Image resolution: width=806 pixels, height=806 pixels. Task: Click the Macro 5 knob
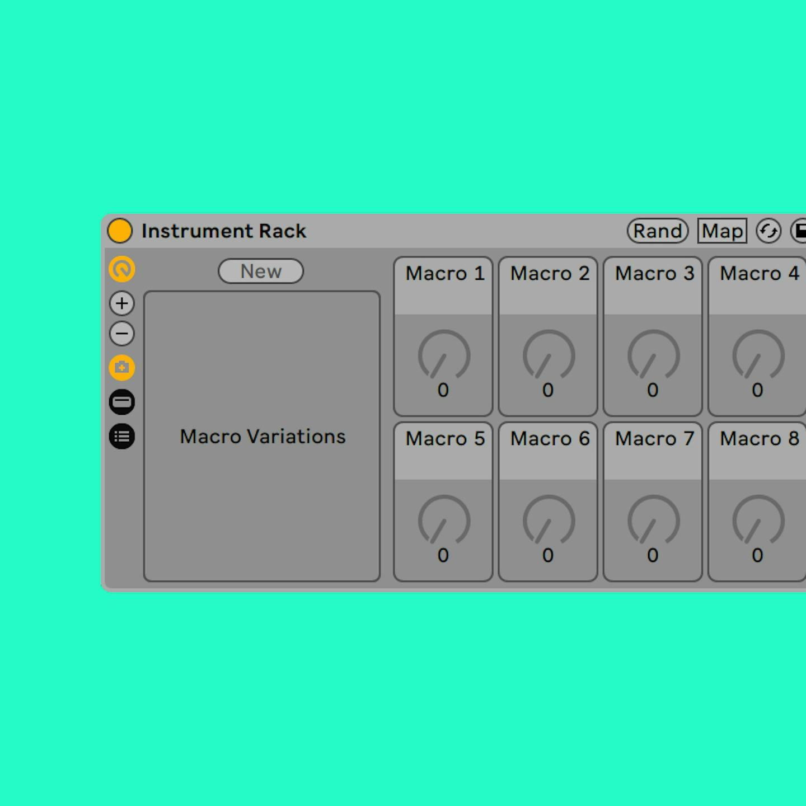point(444,520)
